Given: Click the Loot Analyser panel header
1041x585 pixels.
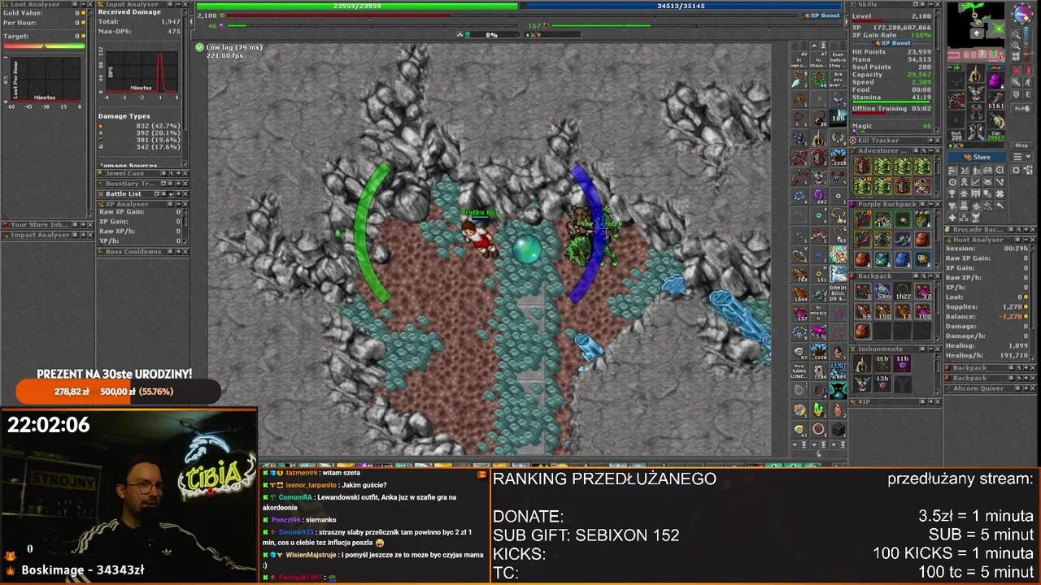Looking at the screenshot, I should 47,4.
